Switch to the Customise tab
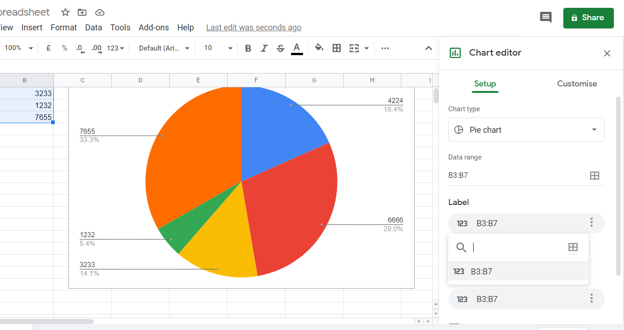 577,84
